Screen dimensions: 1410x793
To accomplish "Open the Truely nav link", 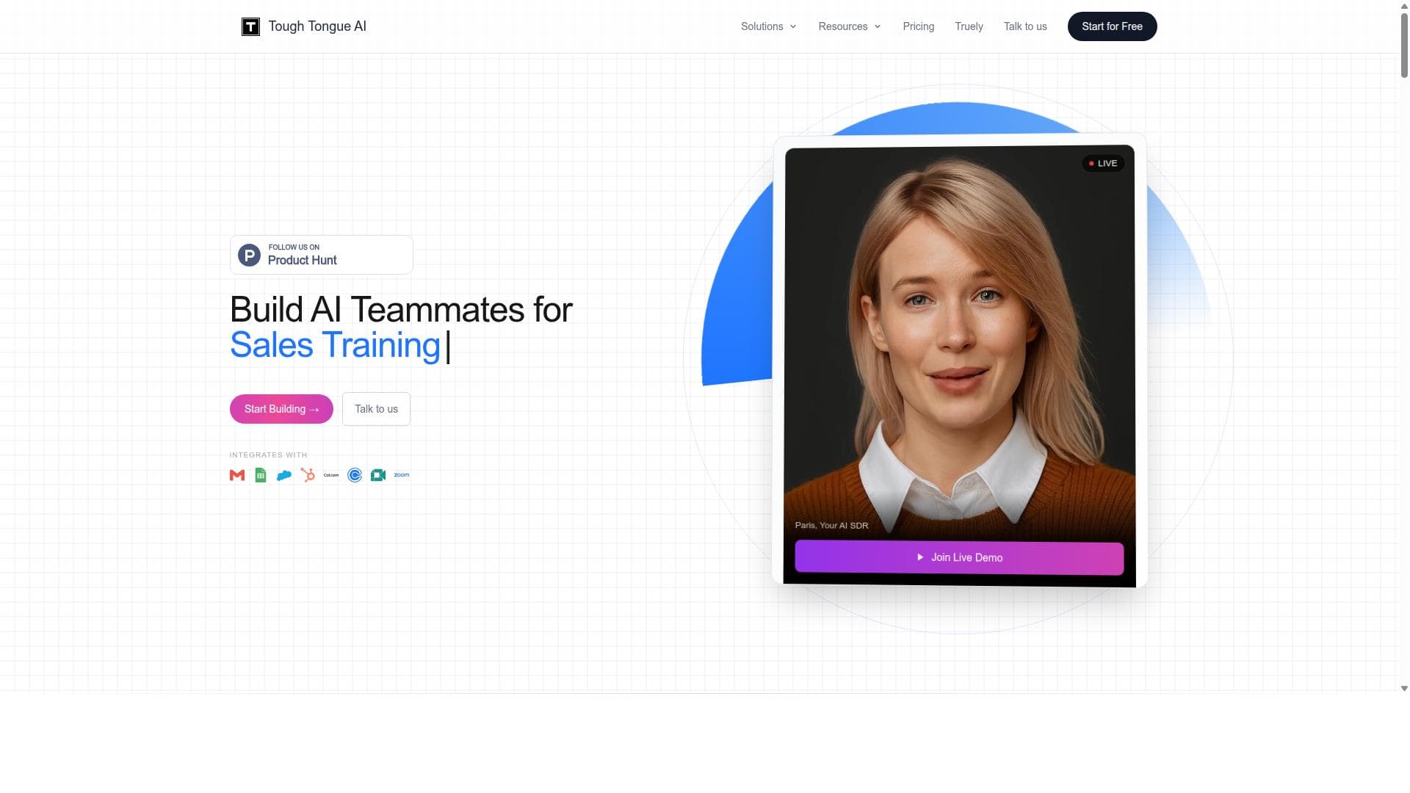I will [x=969, y=26].
